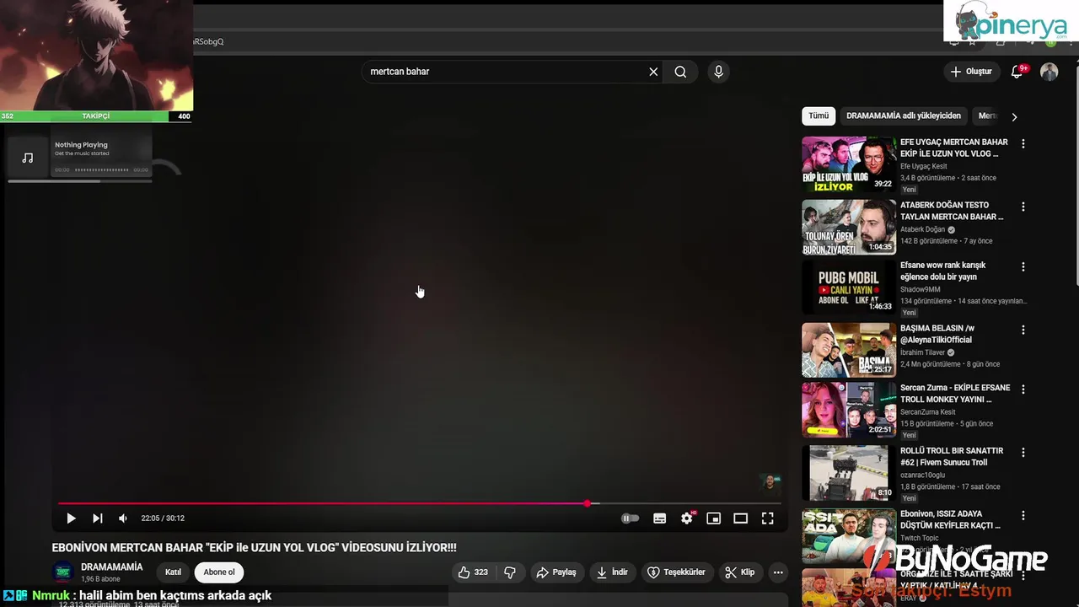Click the Ataberk Doğan channel name

pos(923,229)
